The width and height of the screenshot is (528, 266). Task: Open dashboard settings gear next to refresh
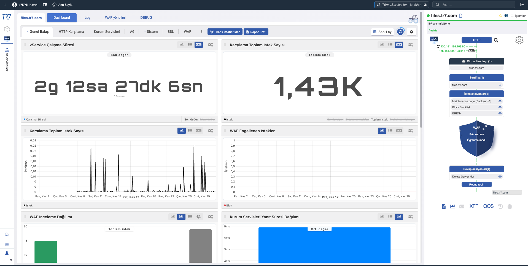click(411, 32)
